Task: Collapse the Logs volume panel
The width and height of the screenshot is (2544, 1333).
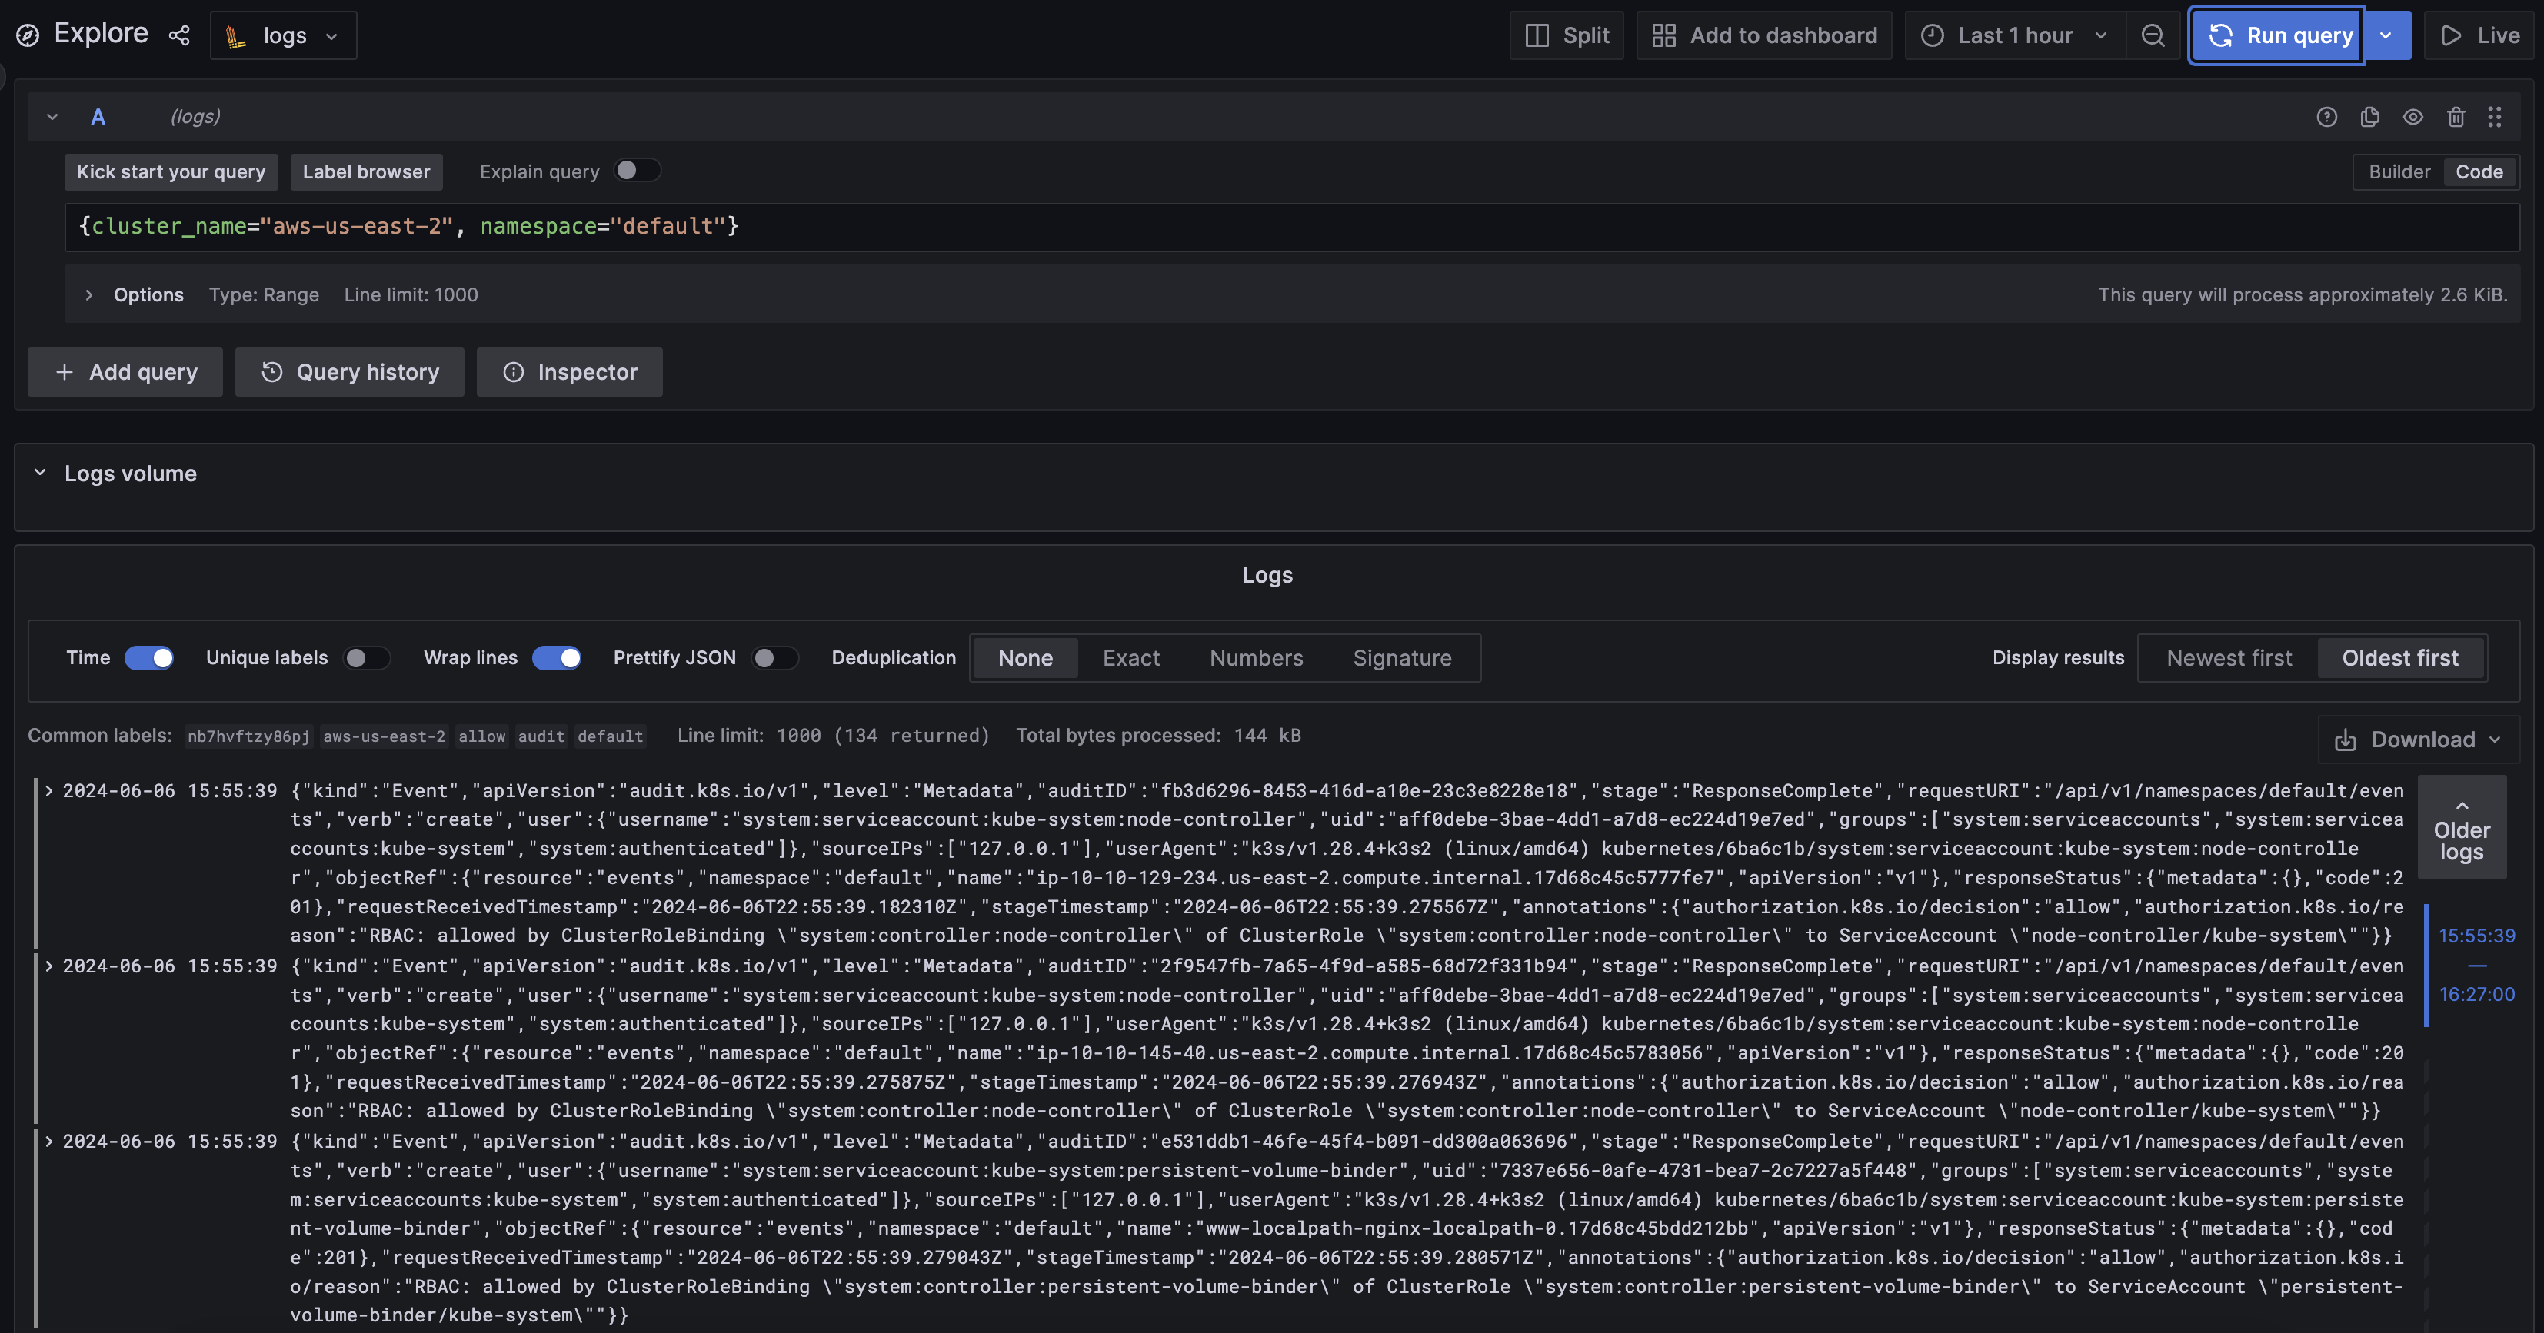Action: (x=41, y=473)
